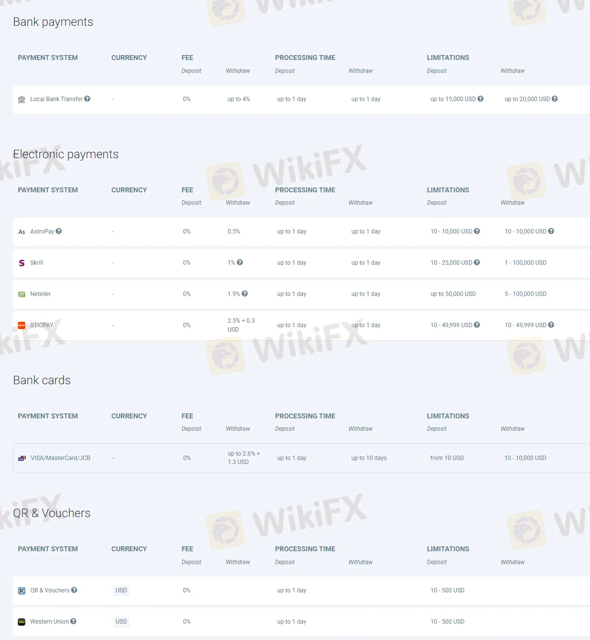Select the Local Bank Transfer payment name

click(x=56, y=99)
